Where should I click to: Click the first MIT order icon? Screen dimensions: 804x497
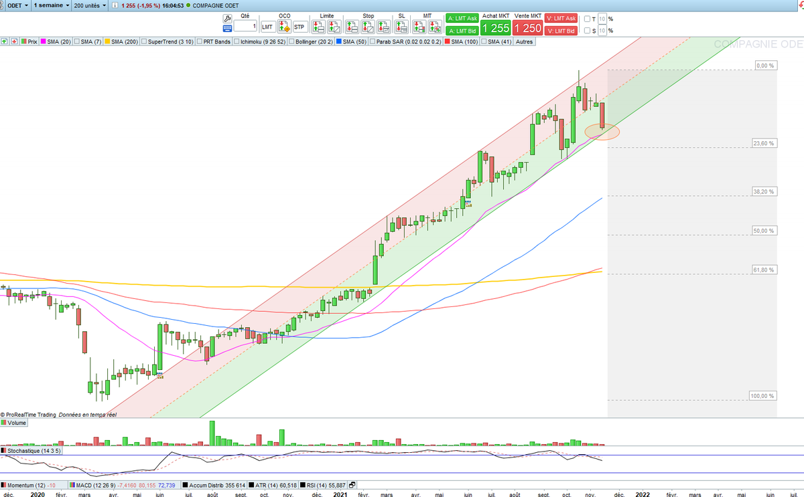click(x=419, y=27)
